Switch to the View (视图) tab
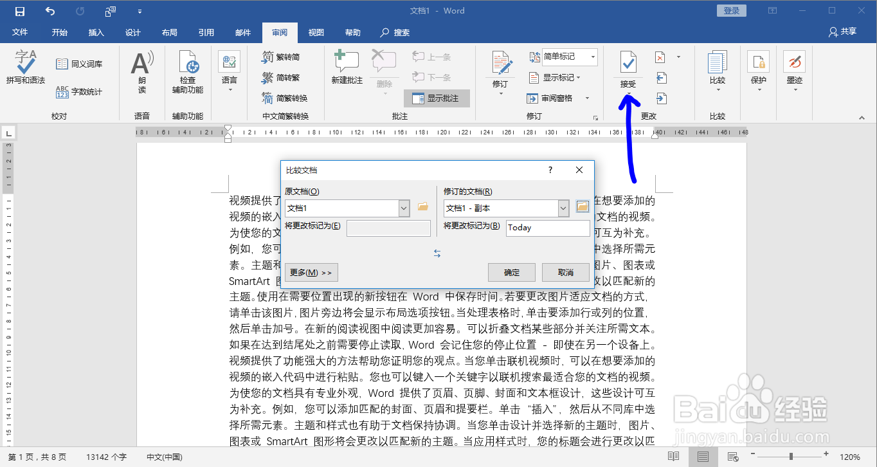Screen dimensions: 877x467 coord(316,32)
